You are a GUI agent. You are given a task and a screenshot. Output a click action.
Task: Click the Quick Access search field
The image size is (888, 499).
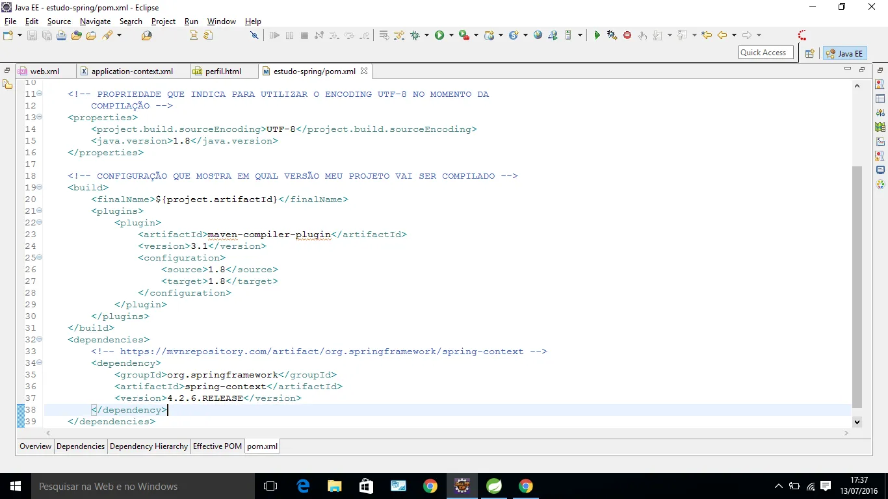pos(766,53)
